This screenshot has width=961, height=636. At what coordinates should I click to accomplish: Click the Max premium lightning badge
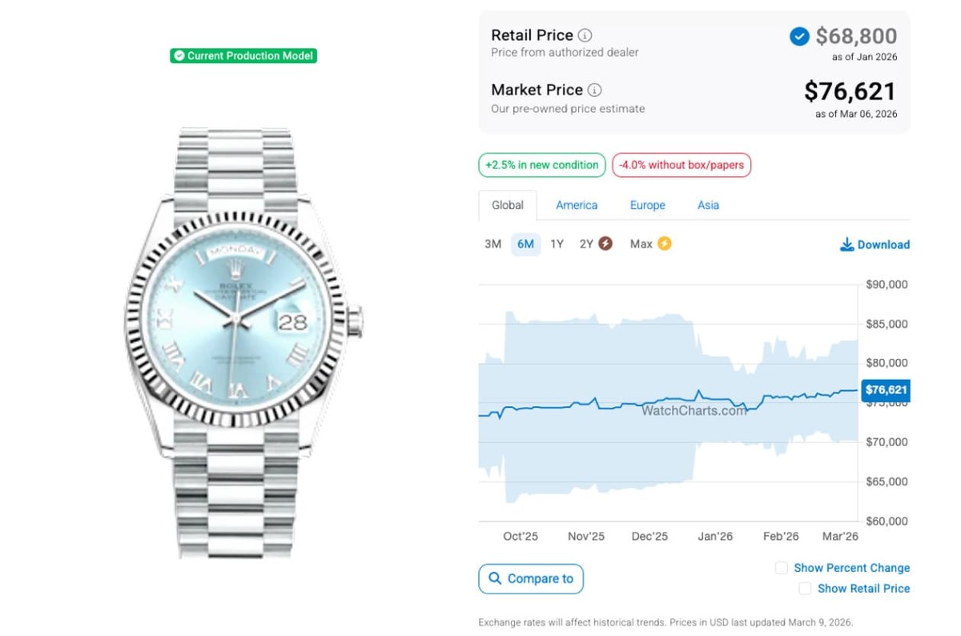point(664,244)
